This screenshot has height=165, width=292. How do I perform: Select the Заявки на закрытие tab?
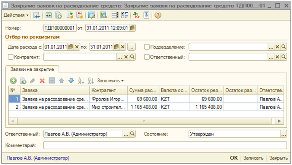coord(33,69)
